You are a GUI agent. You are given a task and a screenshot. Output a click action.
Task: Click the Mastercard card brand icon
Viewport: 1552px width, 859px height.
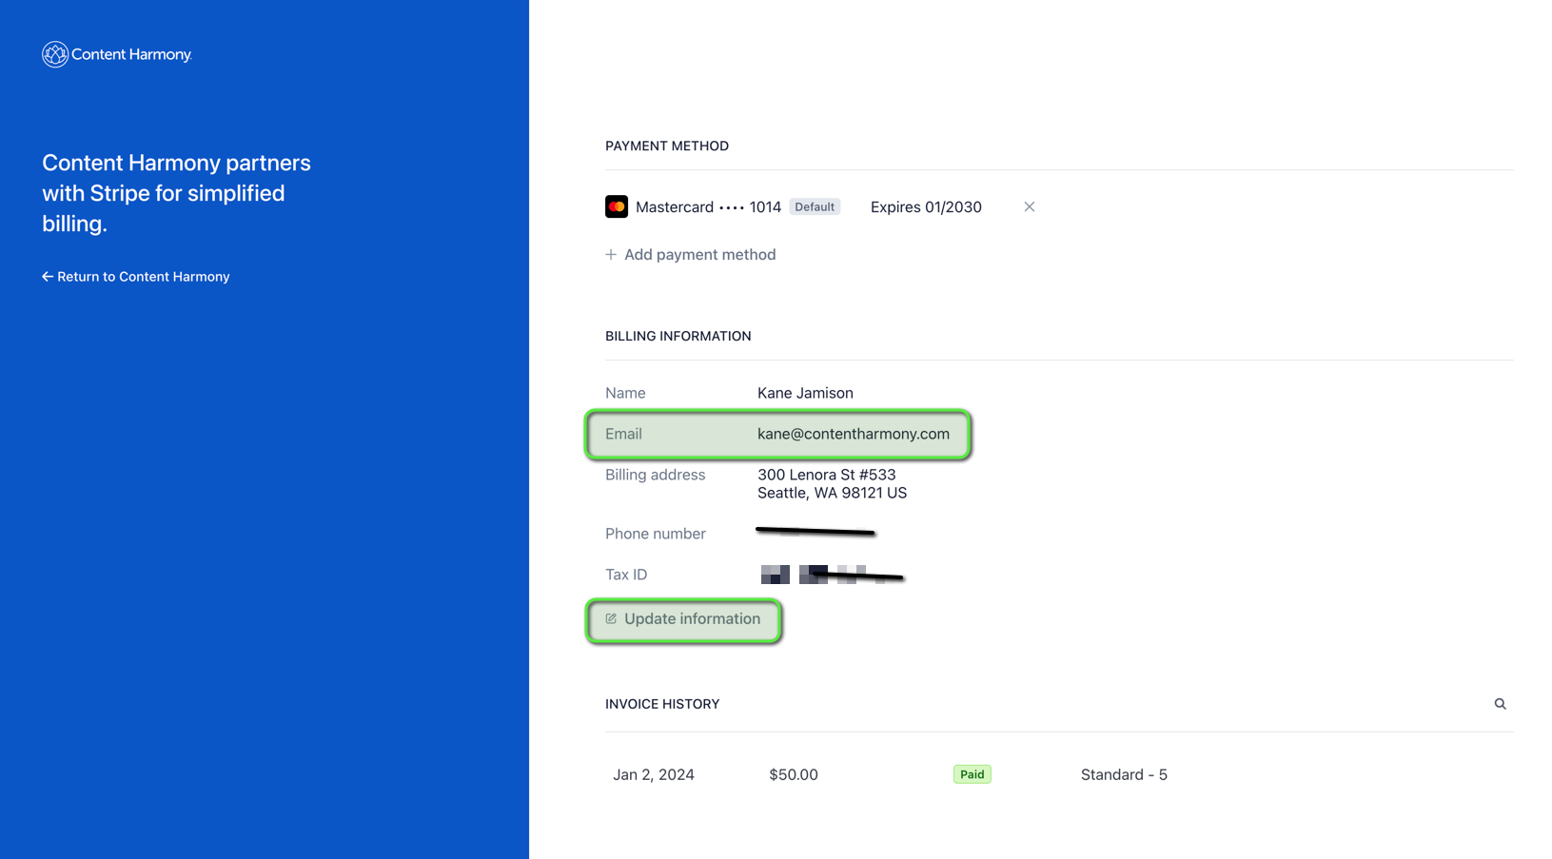click(617, 206)
